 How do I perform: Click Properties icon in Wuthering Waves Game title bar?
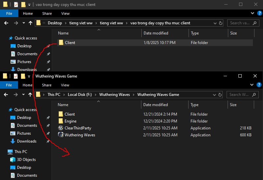click(16, 76)
